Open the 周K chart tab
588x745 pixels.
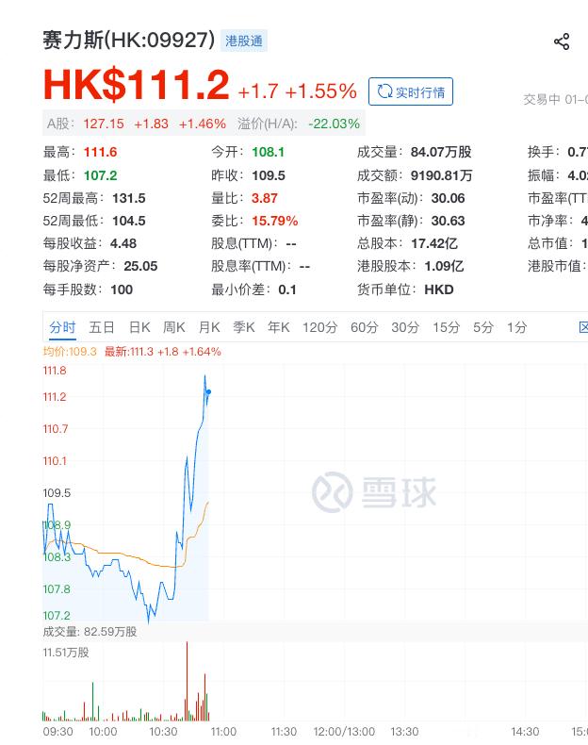(x=174, y=327)
